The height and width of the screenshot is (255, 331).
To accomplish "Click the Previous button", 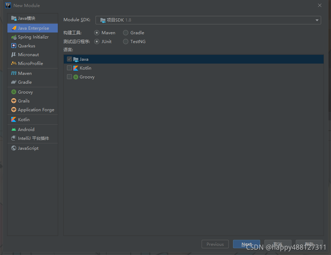I will point(215,244).
